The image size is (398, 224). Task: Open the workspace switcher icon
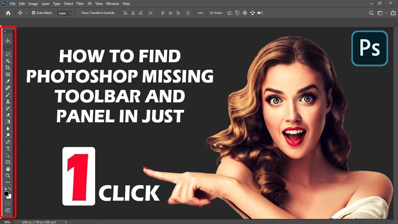[380, 13]
